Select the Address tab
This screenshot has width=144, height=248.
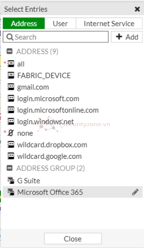[x=24, y=23]
